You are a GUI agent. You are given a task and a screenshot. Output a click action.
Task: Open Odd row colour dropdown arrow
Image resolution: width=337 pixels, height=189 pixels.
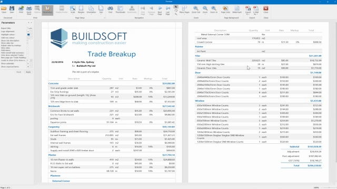coord(31,38)
